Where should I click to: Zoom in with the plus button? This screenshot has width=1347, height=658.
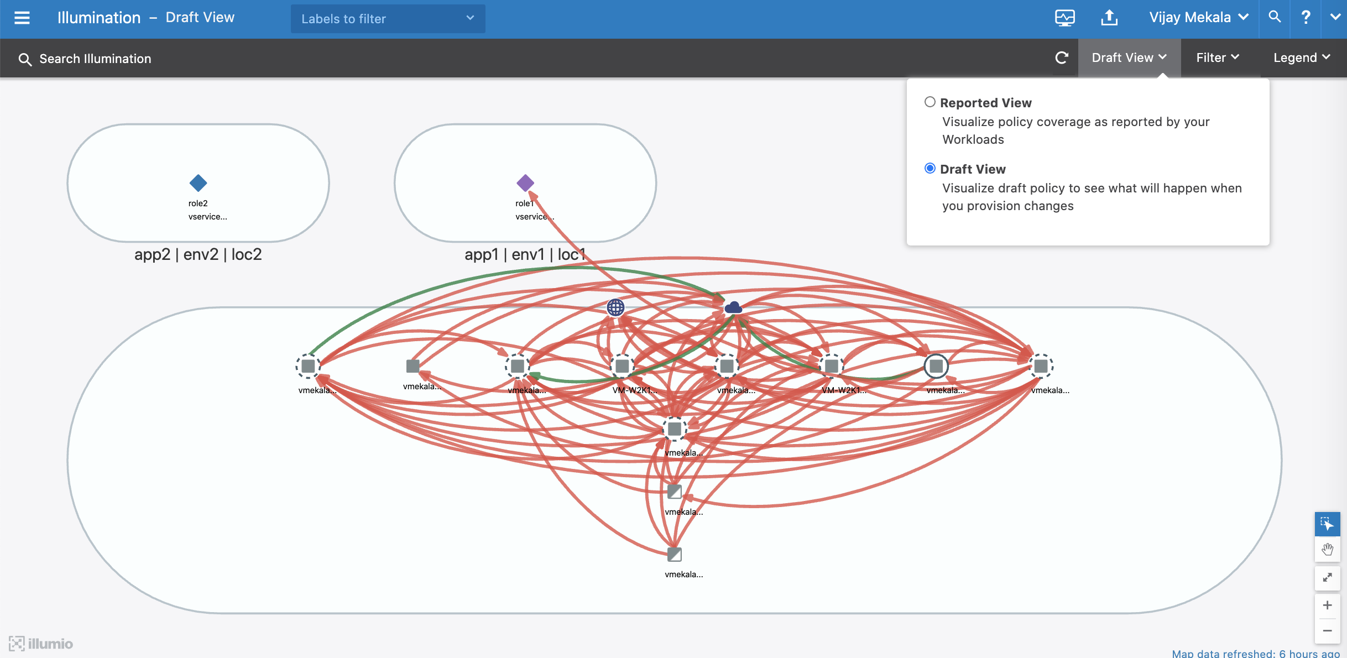pyautogui.click(x=1327, y=605)
